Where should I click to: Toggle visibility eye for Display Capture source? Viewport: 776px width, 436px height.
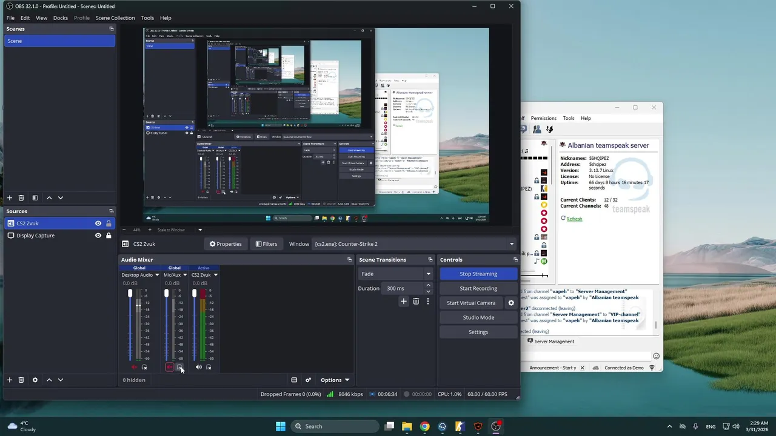(x=98, y=236)
